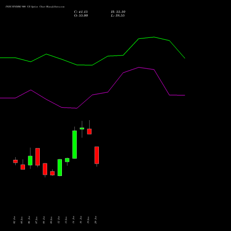This screenshot has height=231, width=231.
Task: Click the tallest green candlestick
Action: pyautogui.click(x=74, y=145)
